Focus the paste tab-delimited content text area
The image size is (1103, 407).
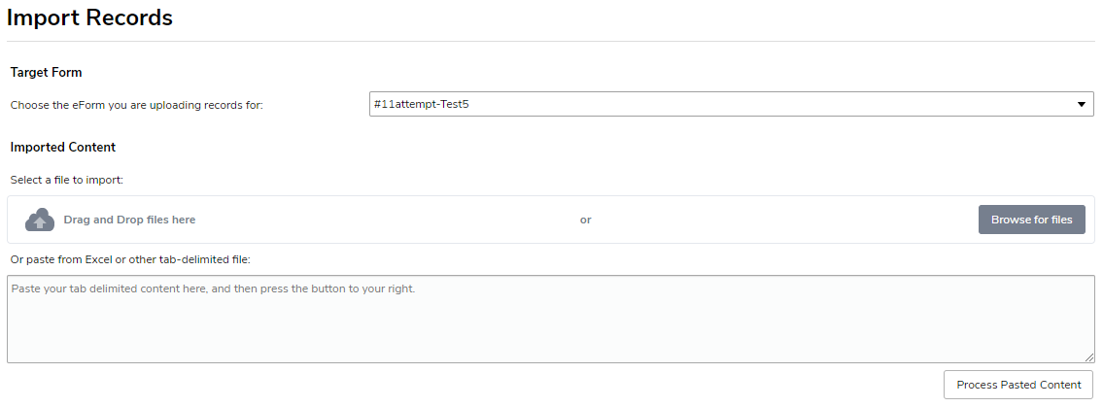(x=551, y=320)
